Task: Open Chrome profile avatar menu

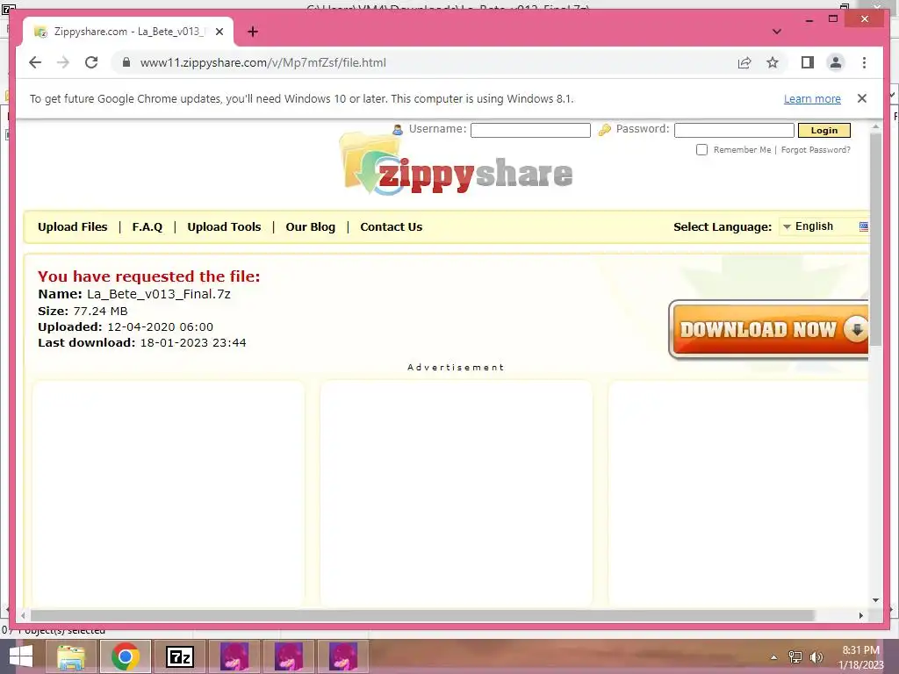Action: coord(836,62)
